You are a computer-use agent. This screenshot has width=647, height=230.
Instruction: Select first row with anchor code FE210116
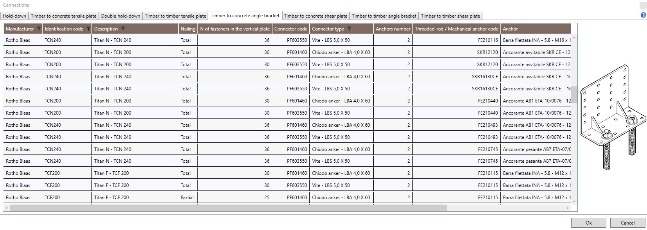(x=287, y=40)
